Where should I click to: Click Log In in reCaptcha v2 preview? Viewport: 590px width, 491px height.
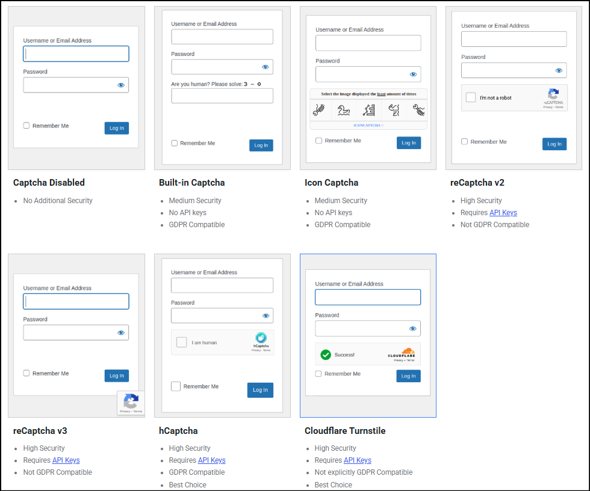click(x=554, y=144)
